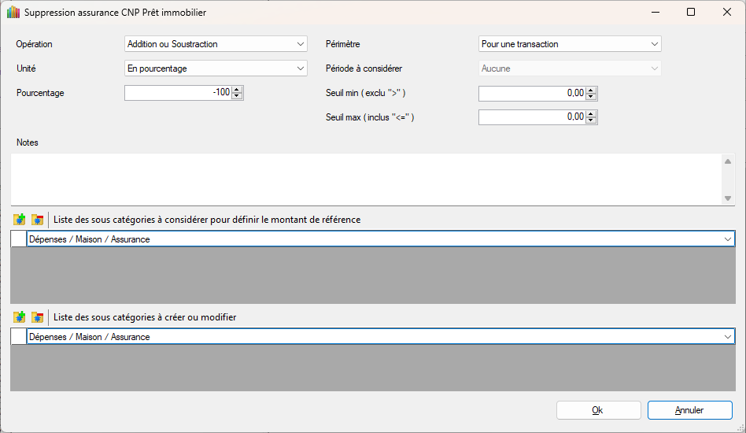Remove a sub-category from the create or modify list
Screen dimensions: 746x433
point(37,317)
